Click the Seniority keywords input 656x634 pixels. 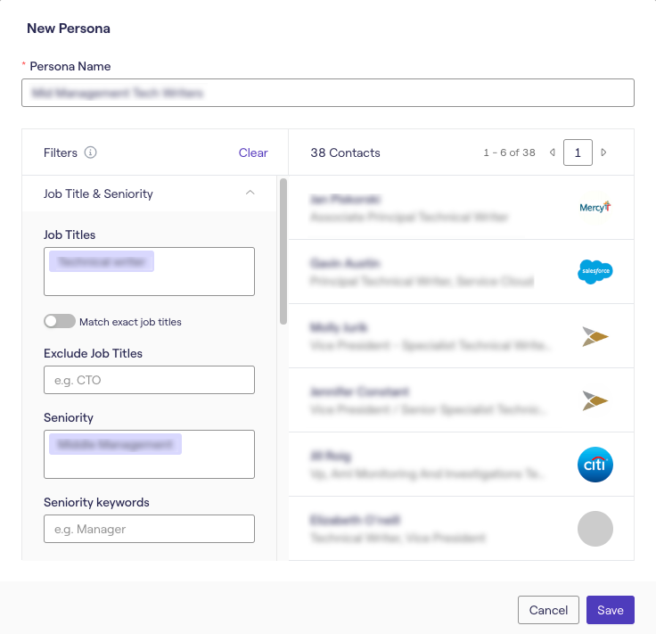149,529
